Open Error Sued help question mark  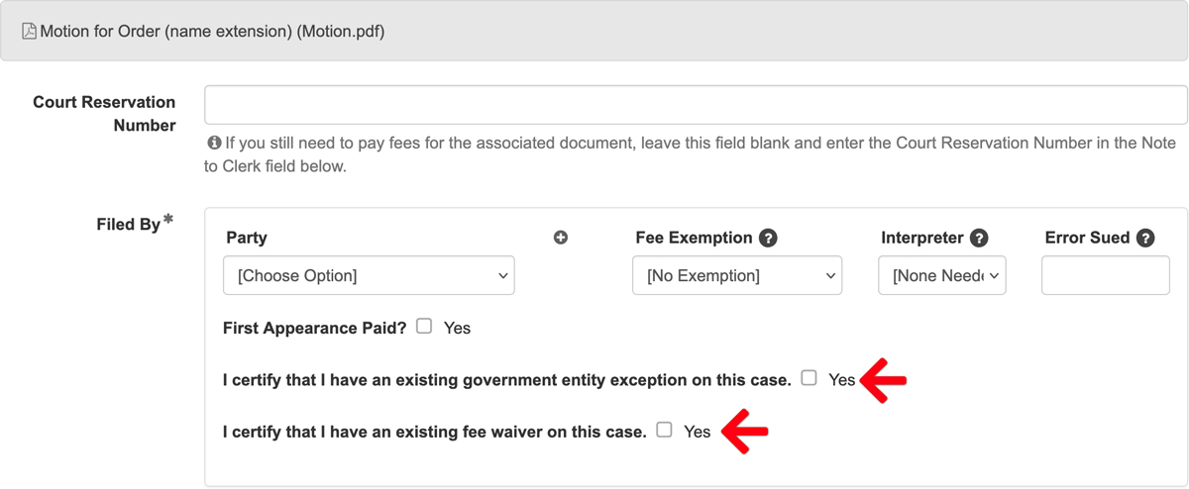click(x=1145, y=238)
